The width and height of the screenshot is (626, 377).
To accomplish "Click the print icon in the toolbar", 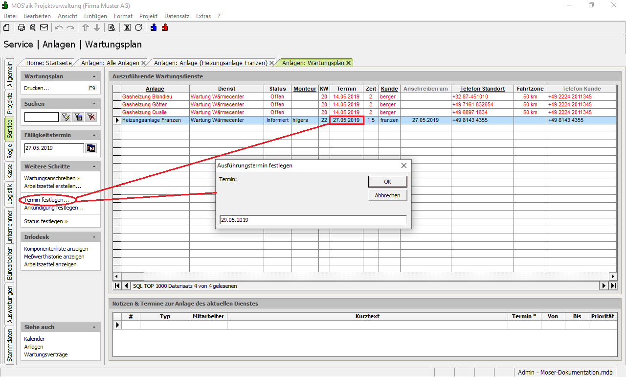I will pyautogui.click(x=22, y=27).
